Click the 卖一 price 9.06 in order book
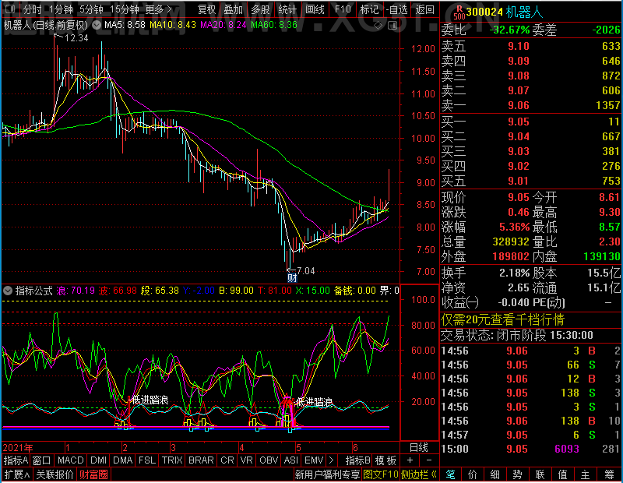 coord(519,105)
